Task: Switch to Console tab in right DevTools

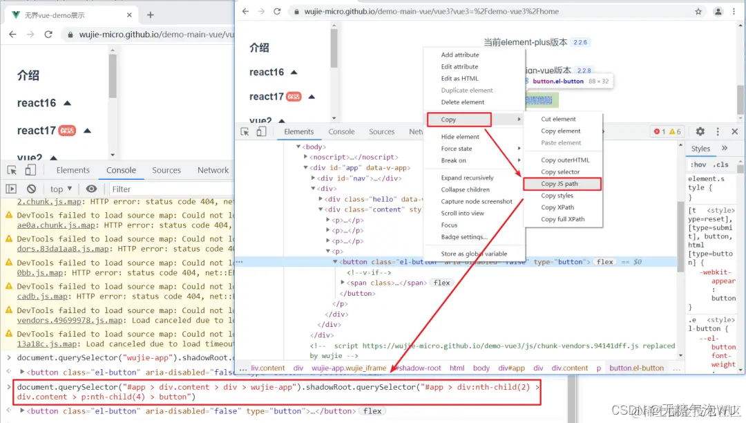Action: point(342,131)
